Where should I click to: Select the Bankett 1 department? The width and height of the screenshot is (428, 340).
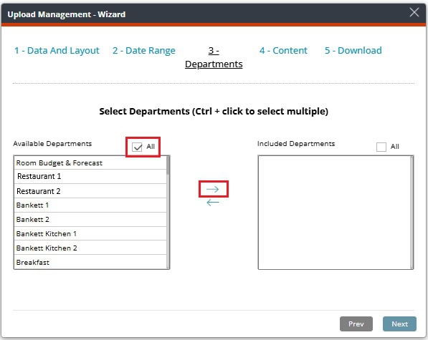[90, 205]
